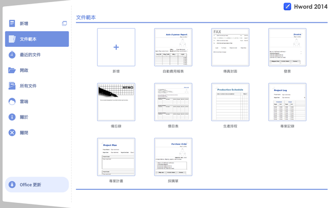Image resolution: width=332 pixels, height=208 pixels.
Task: Click the 採購單 caption
Action: [173, 181]
